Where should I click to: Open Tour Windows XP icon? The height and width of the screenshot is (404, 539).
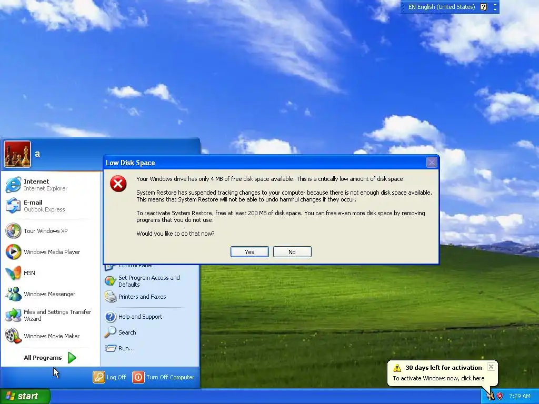(13, 231)
